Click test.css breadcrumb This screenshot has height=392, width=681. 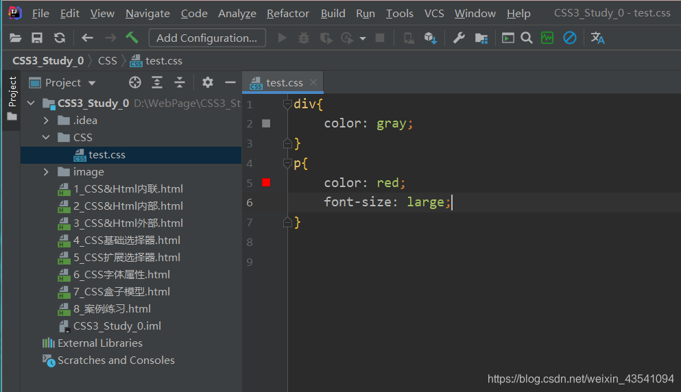click(x=156, y=61)
